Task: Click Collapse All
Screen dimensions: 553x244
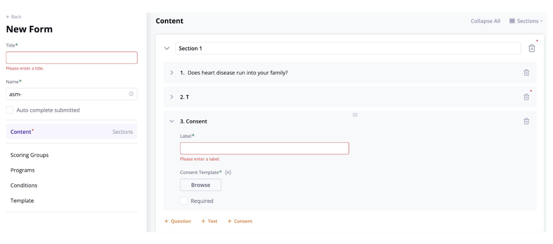Action: pos(485,21)
